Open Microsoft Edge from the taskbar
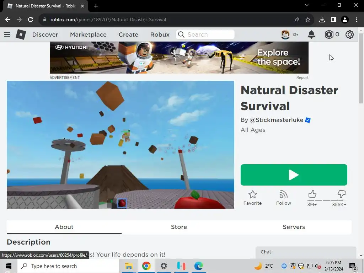364x273 pixels. click(199, 266)
